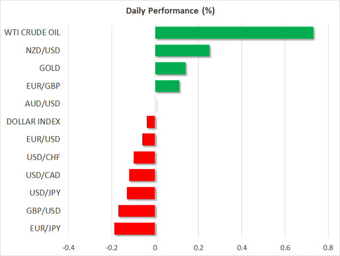Image resolution: width=340 pixels, height=256 pixels.
Task: Click the -0.4 x-axis tick label
Action: coord(68,248)
